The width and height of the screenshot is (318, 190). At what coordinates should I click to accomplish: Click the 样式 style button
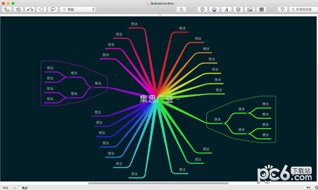(x=308, y=188)
